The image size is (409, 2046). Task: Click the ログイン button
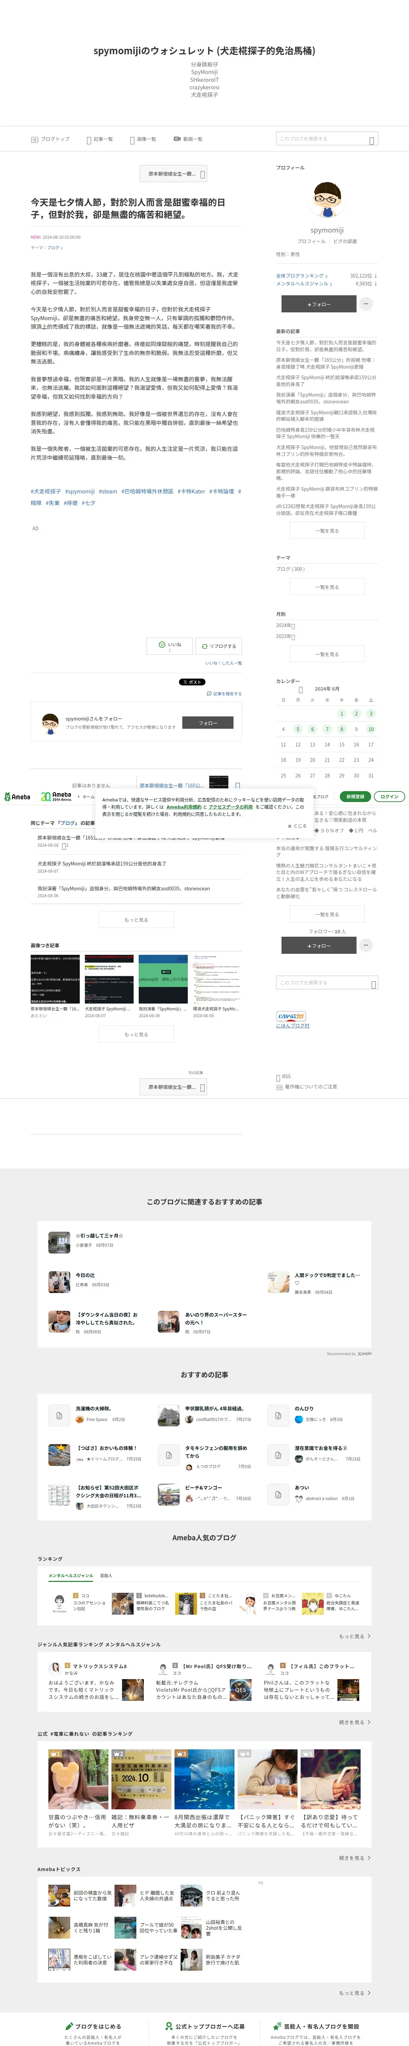coord(389,797)
